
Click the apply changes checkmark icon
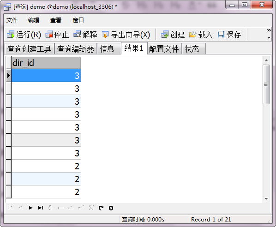click(81, 208)
